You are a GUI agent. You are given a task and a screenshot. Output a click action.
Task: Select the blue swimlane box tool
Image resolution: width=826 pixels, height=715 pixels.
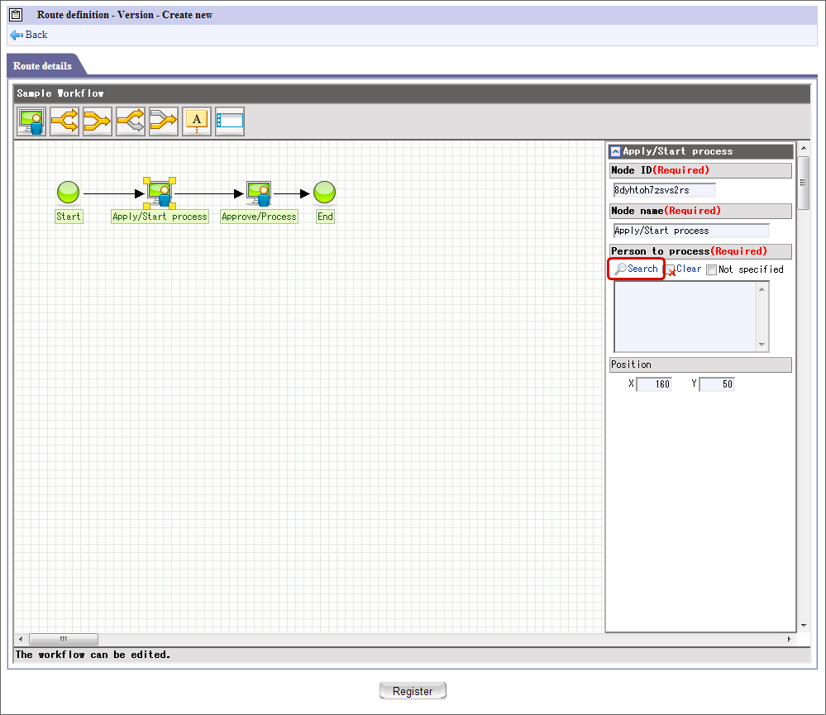tap(230, 122)
